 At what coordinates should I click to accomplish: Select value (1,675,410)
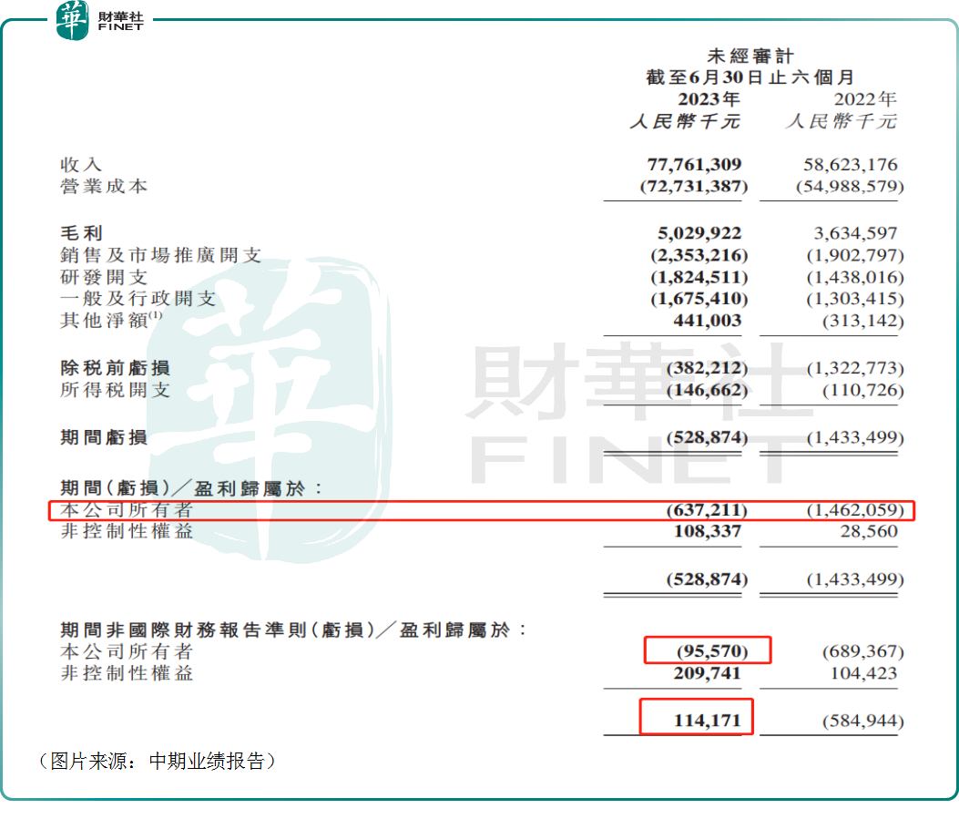[699, 299]
